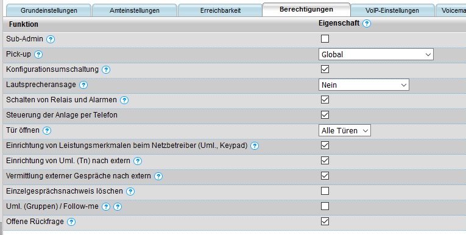Click the Tür öffnen label text

(x=23, y=130)
